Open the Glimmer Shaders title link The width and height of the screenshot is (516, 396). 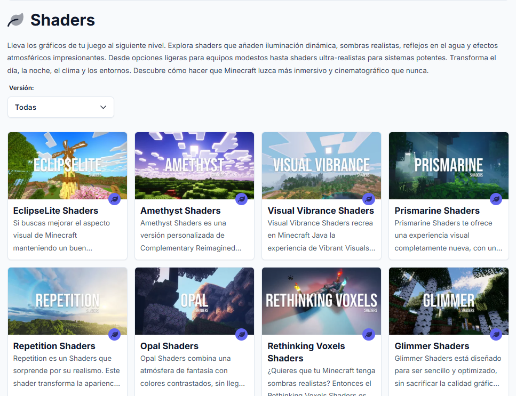432,346
